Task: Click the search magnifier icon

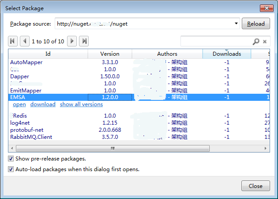Action: 256,42
